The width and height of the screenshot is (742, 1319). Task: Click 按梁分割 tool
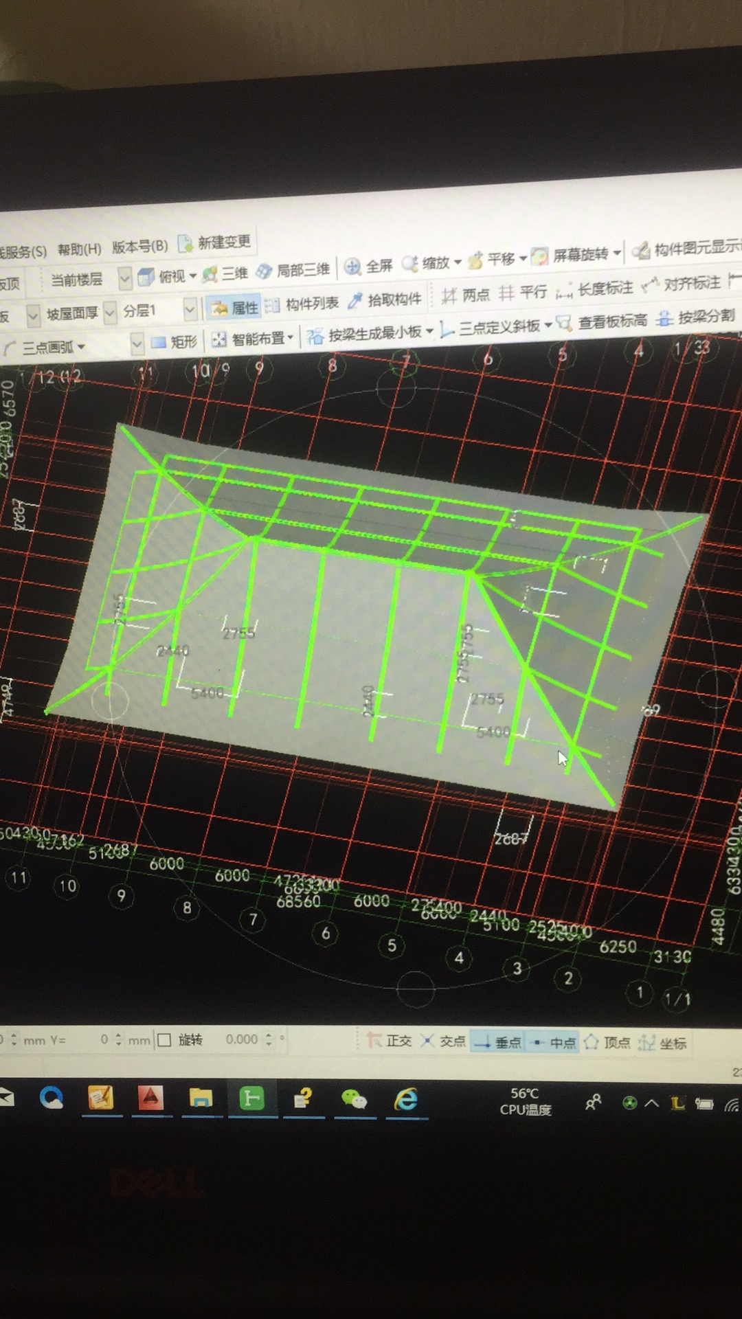coord(696,317)
